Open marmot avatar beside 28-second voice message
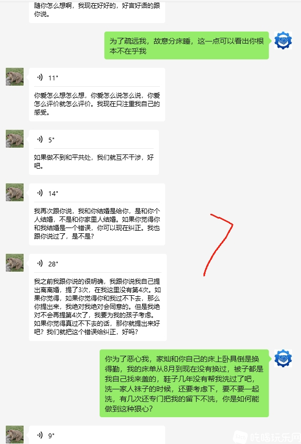 (x=15, y=263)
